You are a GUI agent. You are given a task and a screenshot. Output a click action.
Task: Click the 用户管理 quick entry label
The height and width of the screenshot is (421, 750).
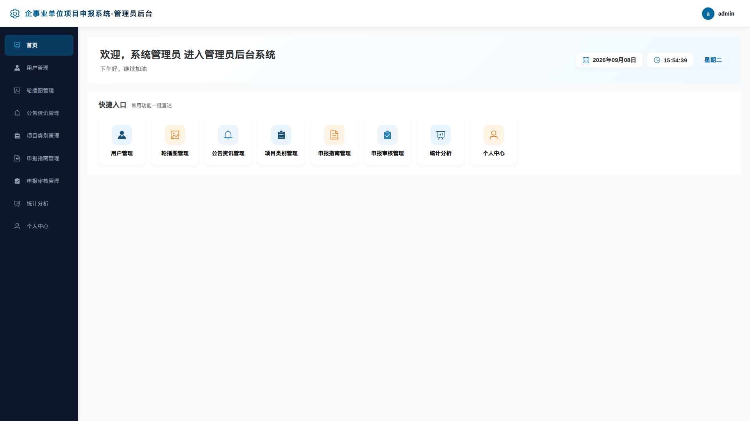tap(122, 153)
